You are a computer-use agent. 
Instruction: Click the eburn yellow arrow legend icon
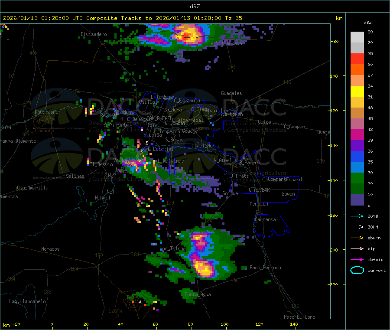(x=357, y=238)
